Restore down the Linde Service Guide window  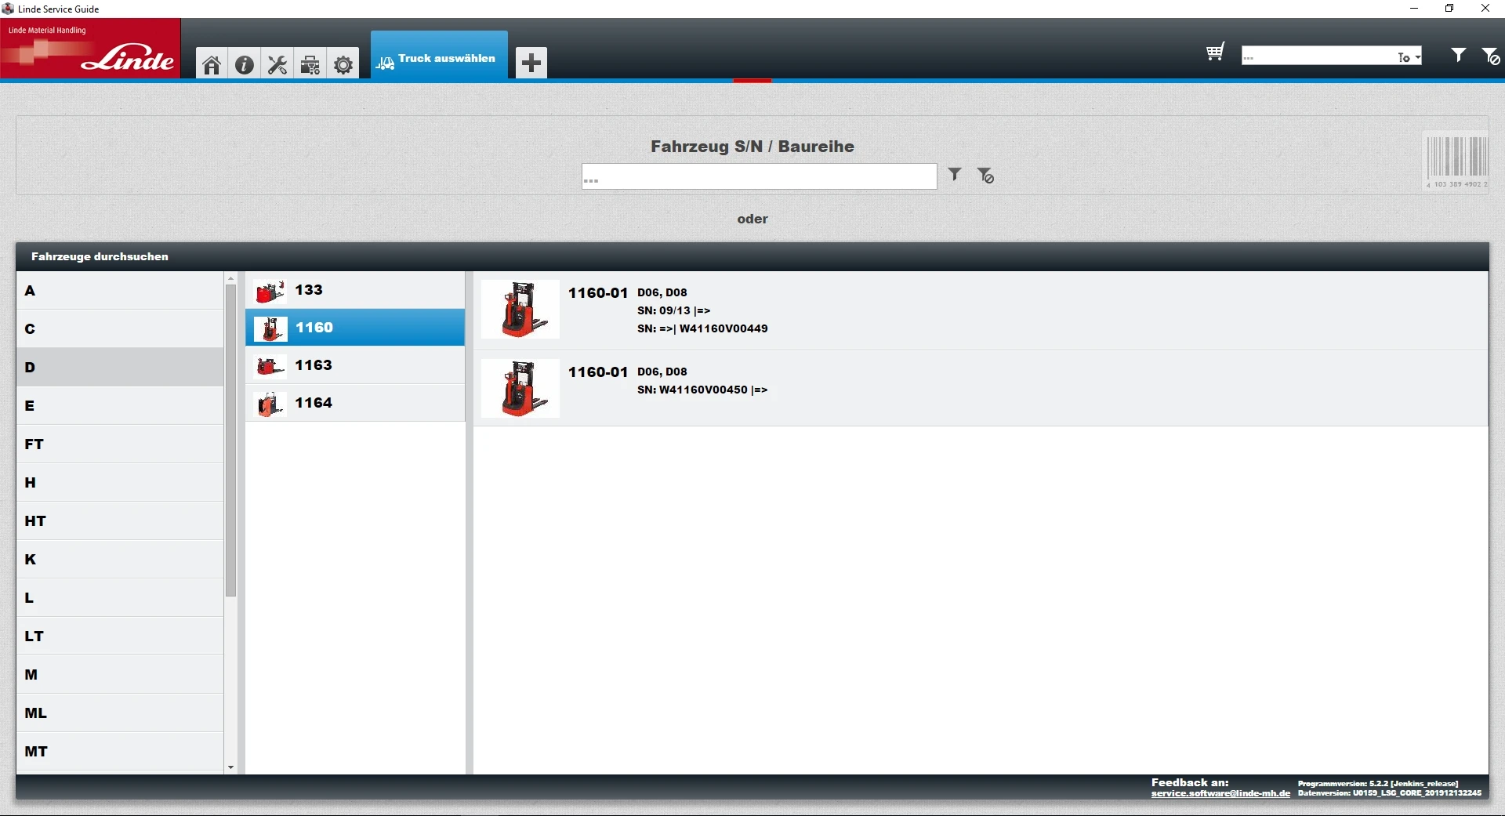click(1449, 9)
